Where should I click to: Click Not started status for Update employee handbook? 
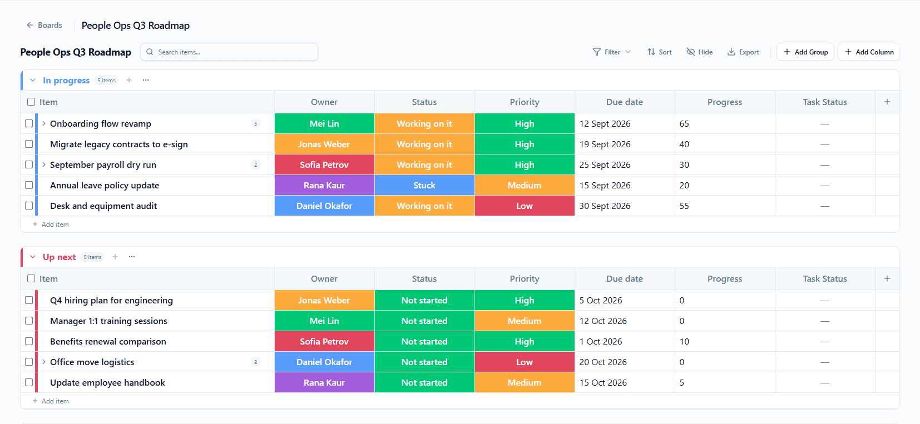pyautogui.click(x=424, y=382)
